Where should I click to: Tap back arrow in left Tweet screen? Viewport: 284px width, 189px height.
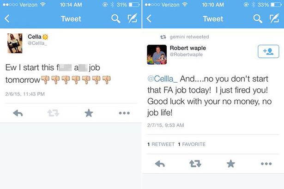(7, 19)
